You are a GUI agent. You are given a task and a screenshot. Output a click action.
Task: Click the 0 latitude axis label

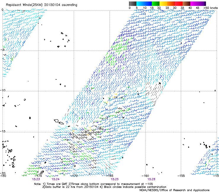click(x=2, y=10)
